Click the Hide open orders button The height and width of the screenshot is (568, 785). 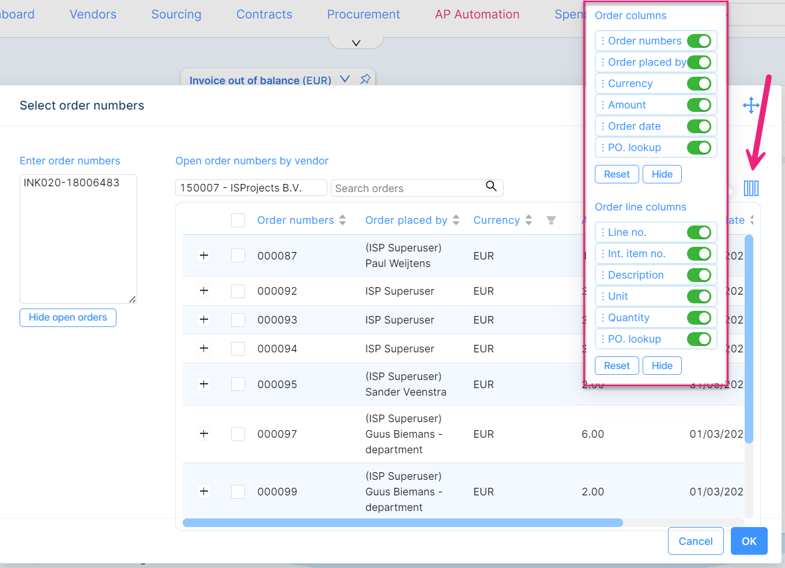[x=68, y=318]
